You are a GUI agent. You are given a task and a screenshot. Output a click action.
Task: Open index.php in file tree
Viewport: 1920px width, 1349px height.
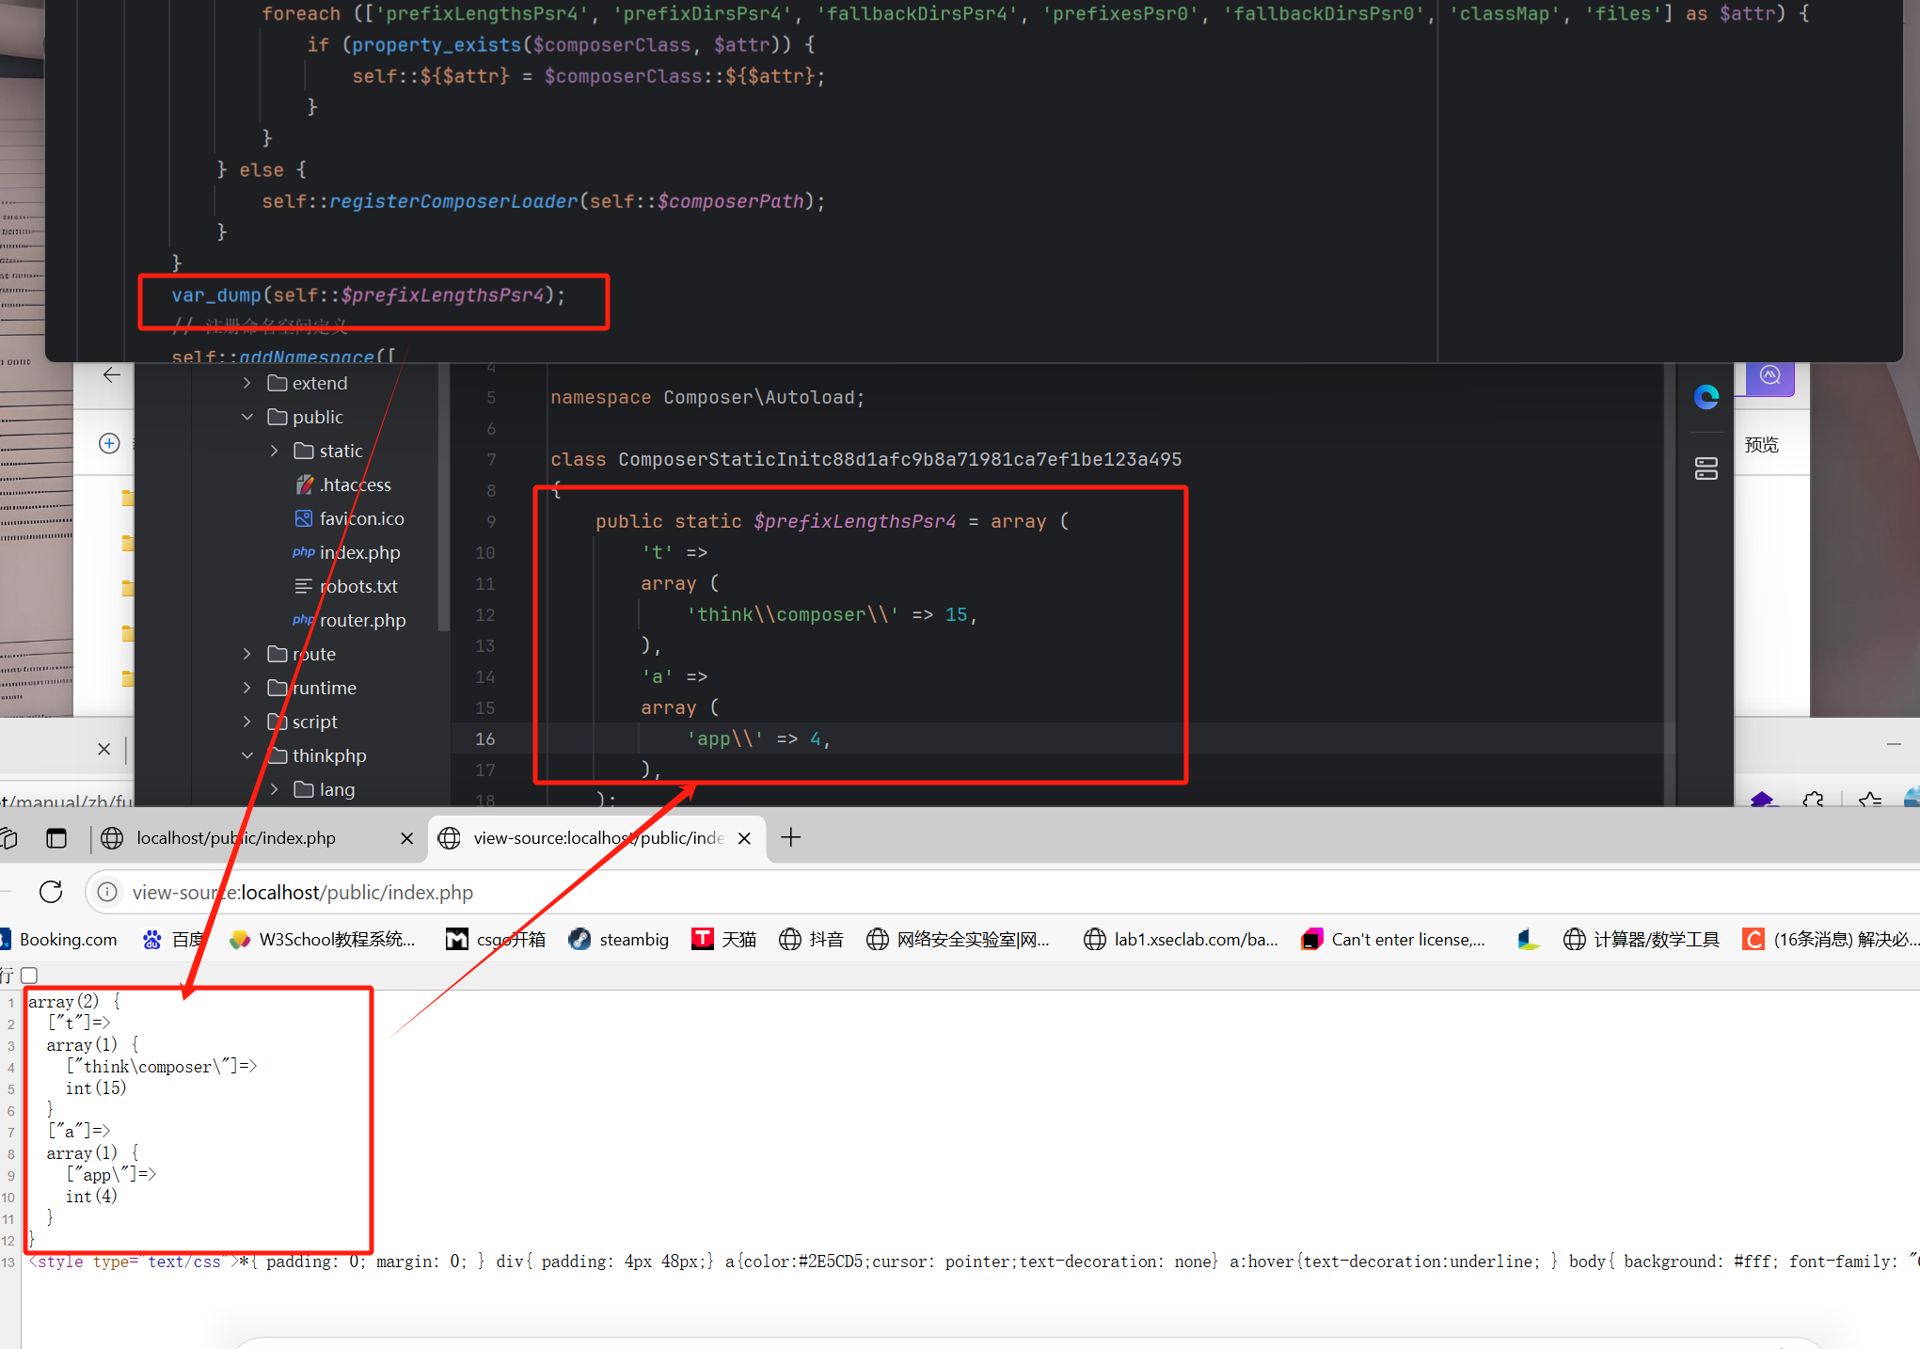point(359,552)
